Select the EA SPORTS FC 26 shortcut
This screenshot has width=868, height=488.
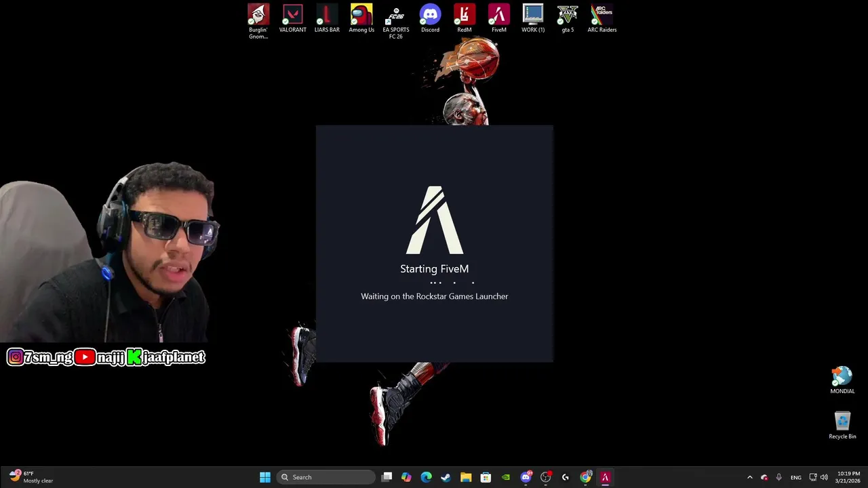point(395,22)
